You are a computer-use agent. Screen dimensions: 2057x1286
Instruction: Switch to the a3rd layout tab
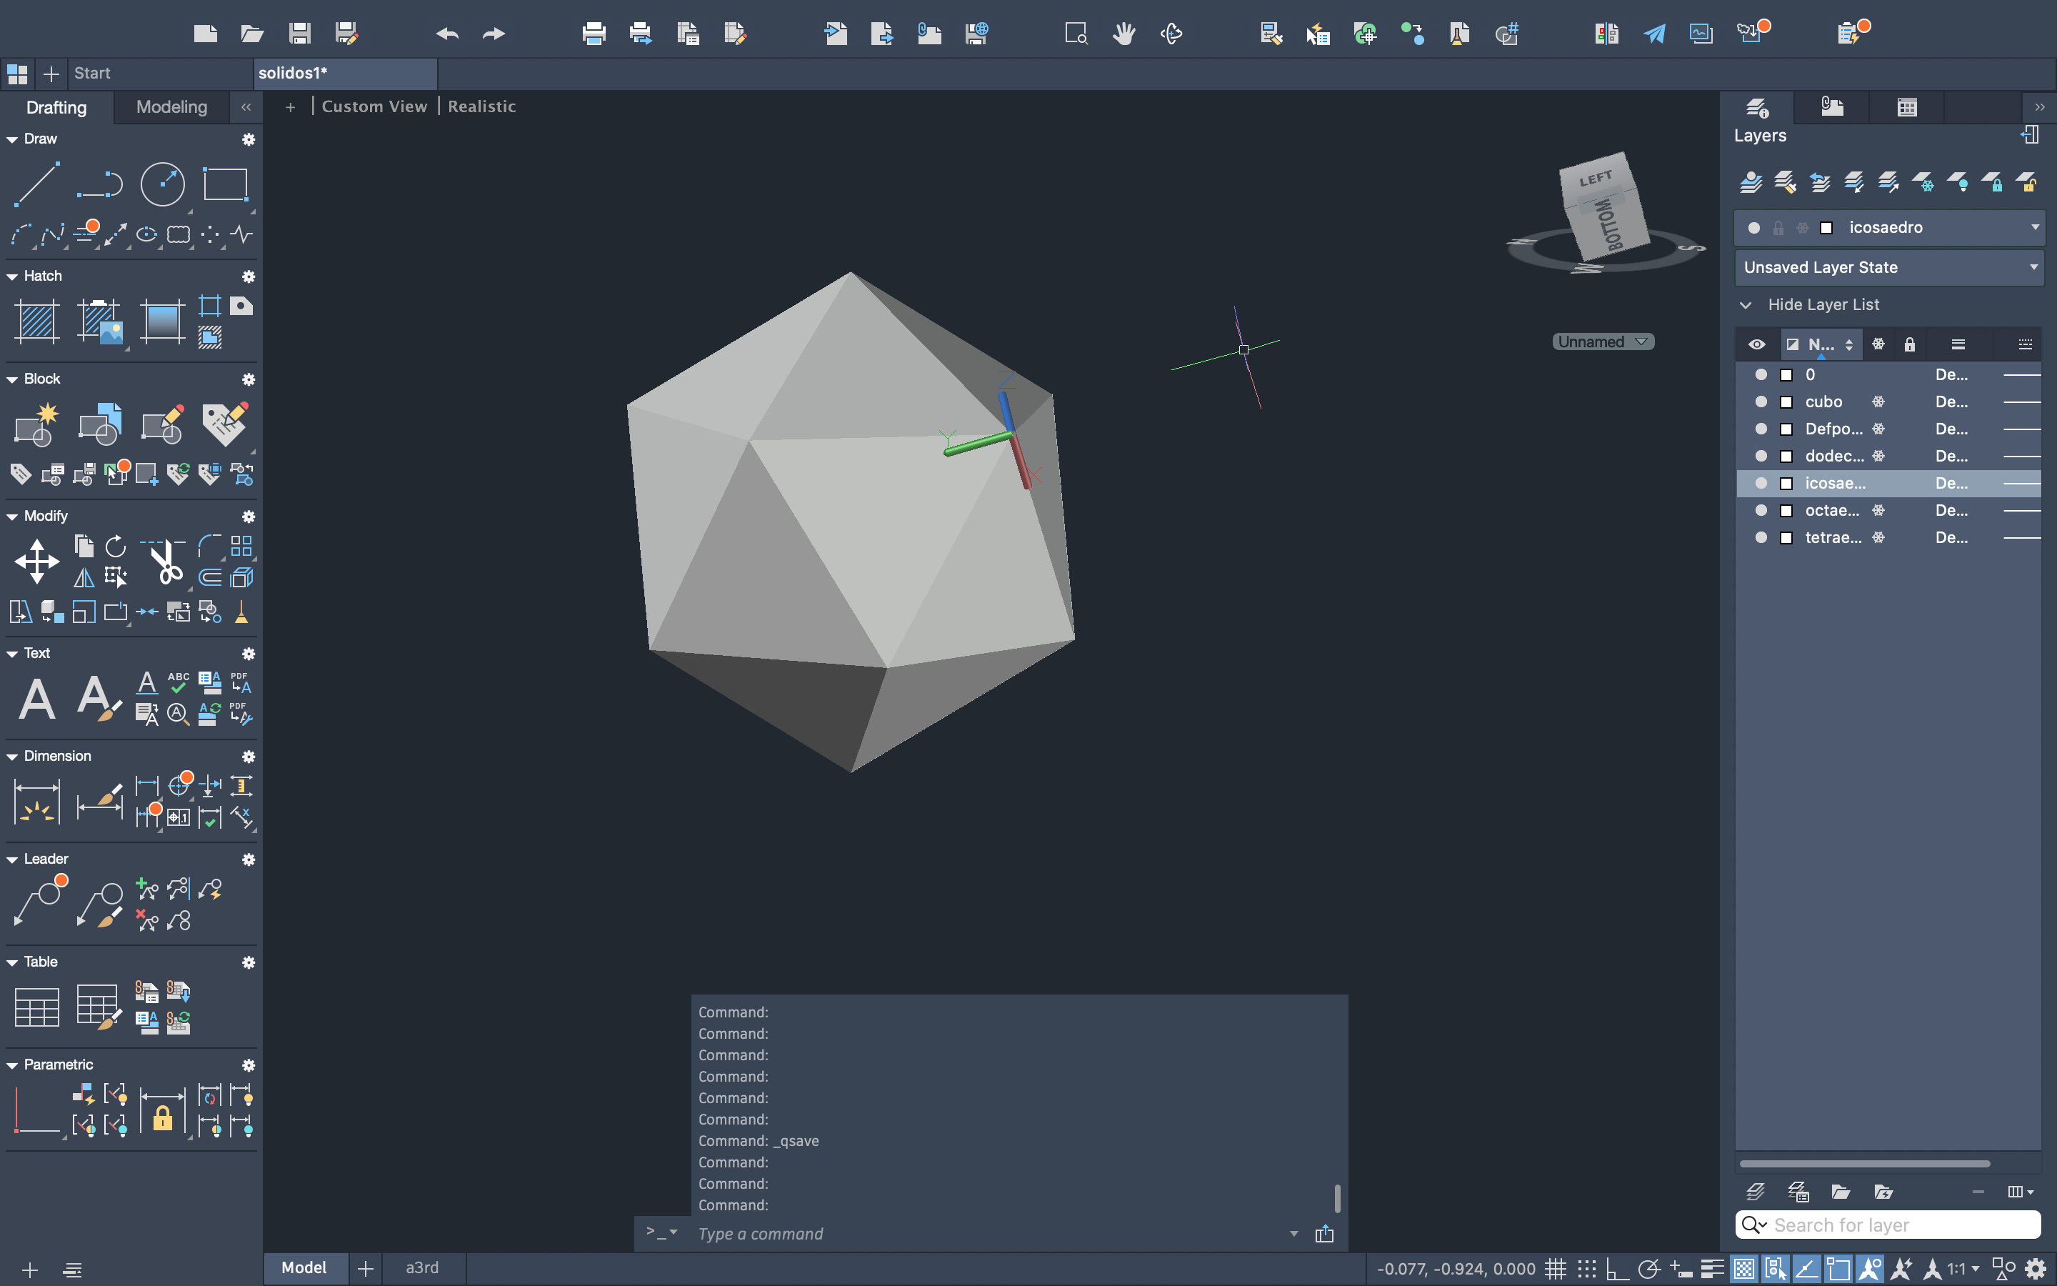click(421, 1268)
